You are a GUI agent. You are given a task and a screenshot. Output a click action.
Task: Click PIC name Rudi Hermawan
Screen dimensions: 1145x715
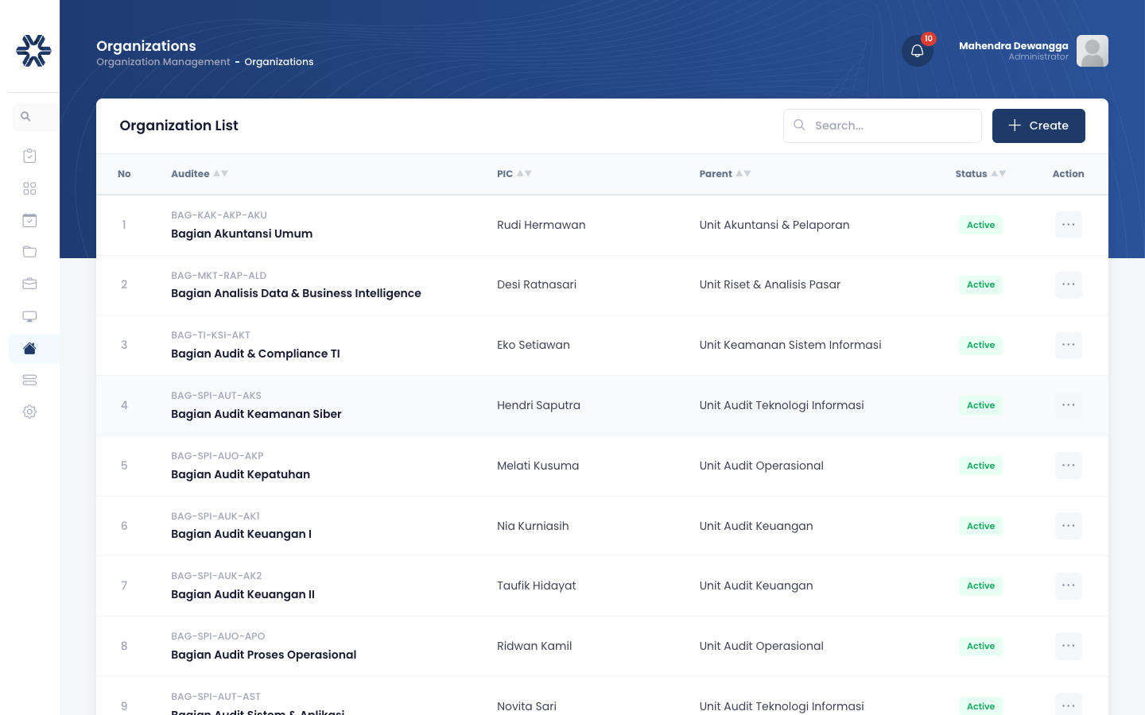(x=541, y=225)
